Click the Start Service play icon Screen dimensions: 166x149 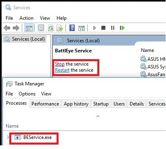[x=95, y=28]
